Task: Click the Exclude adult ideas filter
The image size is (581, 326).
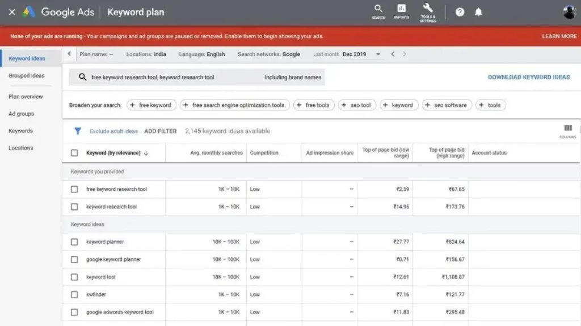Action: [113, 131]
